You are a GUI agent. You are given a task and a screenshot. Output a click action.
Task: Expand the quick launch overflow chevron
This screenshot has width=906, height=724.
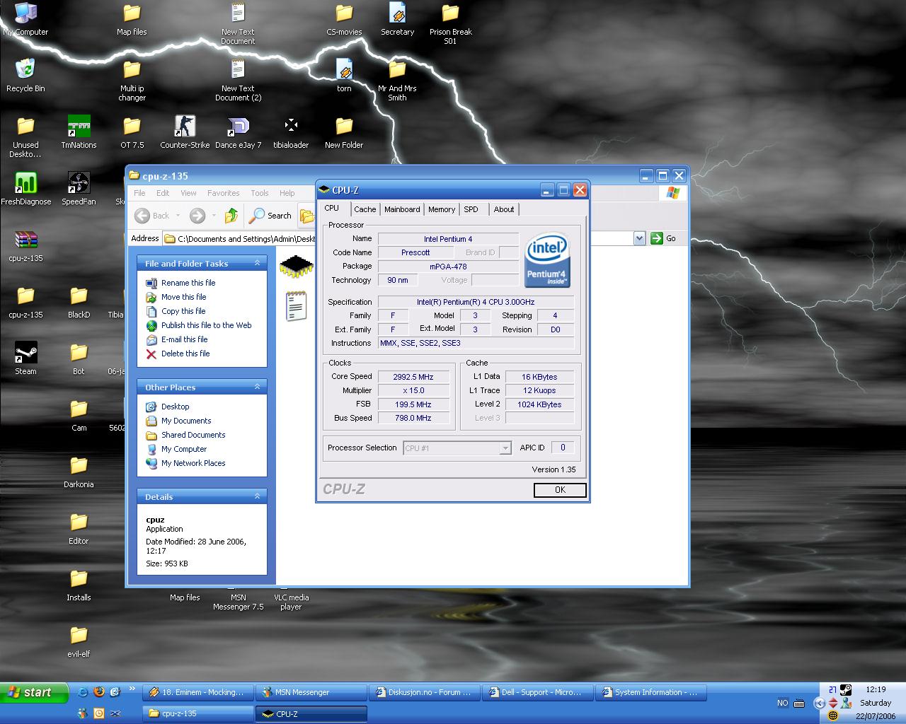click(x=132, y=689)
